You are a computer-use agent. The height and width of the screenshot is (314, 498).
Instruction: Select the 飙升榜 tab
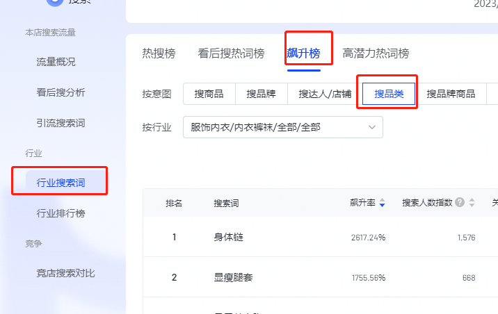point(304,53)
